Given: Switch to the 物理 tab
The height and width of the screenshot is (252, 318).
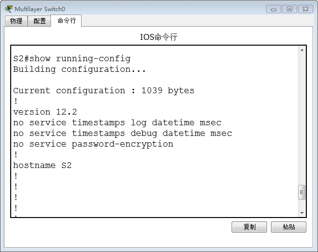Looking at the screenshot, I should pyautogui.click(x=16, y=21).
